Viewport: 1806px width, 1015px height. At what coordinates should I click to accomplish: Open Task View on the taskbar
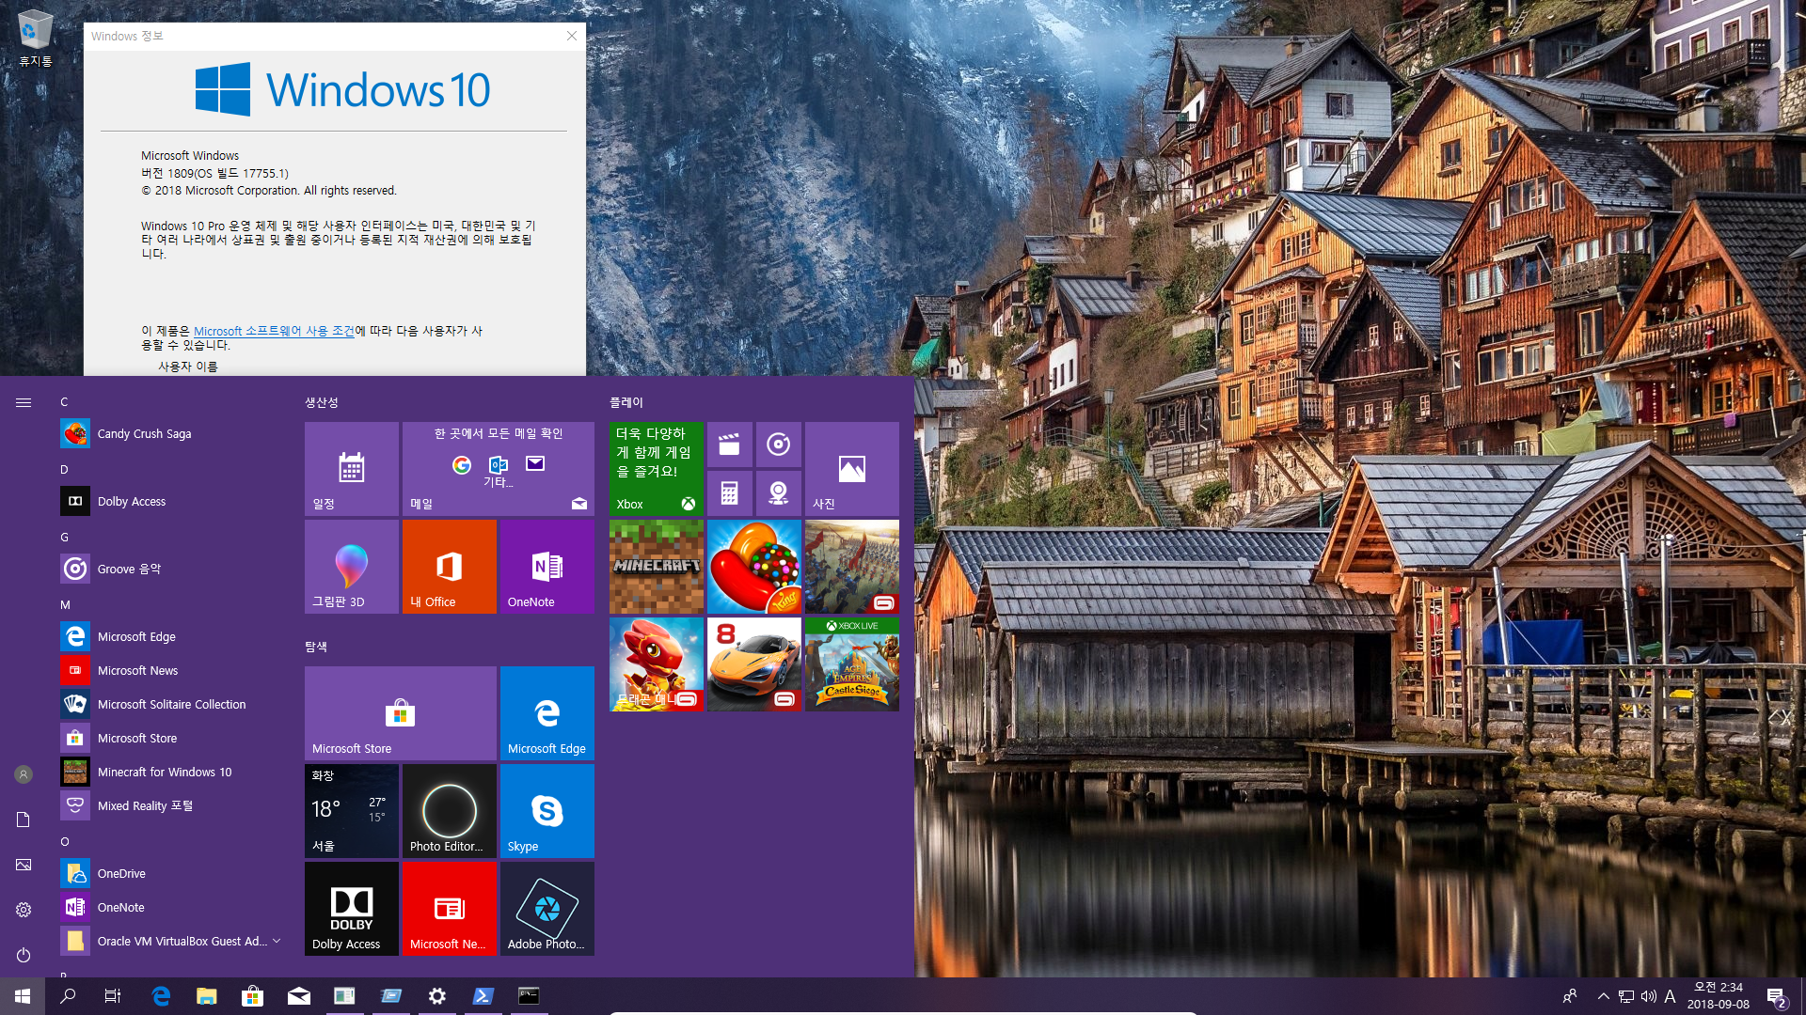coord(113,996)
